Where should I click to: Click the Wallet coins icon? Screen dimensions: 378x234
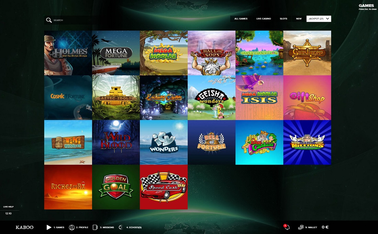[301, 227]
